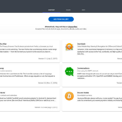Viewport: 122px width, 122px height.
Task: Open the Conversations card title
Action: coord(83,68)
